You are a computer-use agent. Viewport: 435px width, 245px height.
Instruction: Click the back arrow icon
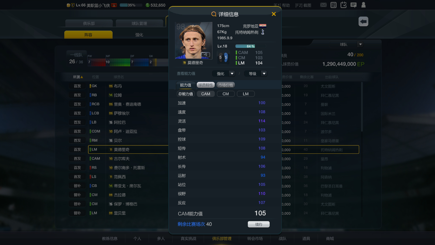click(363, 21)
